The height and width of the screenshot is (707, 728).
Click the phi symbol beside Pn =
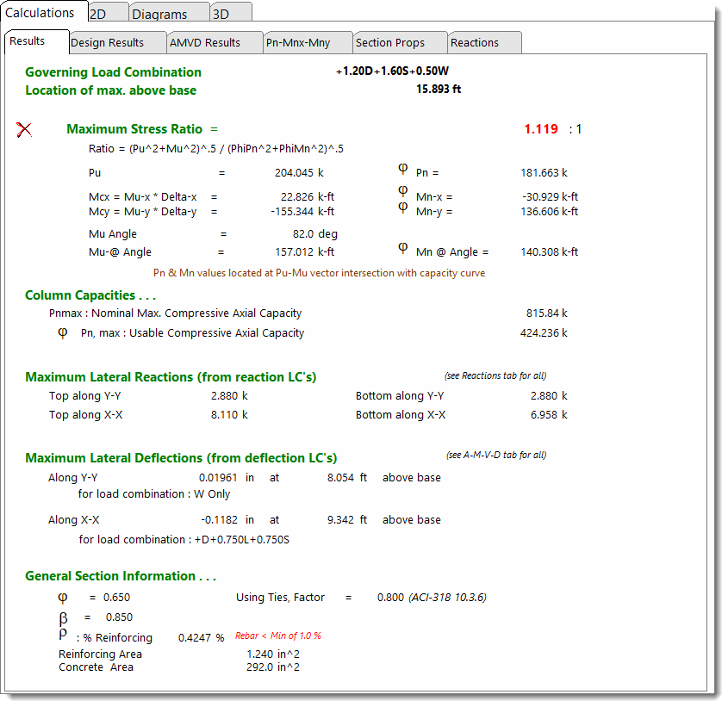click(402, 169)
